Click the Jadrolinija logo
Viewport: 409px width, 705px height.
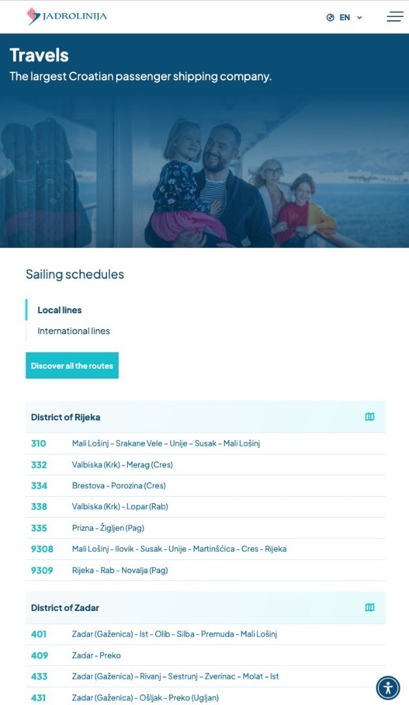[67, 16]
